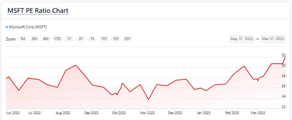
Task: Select the 5Y zoom range
Action: pyautogui.click(x=93, y=39)
